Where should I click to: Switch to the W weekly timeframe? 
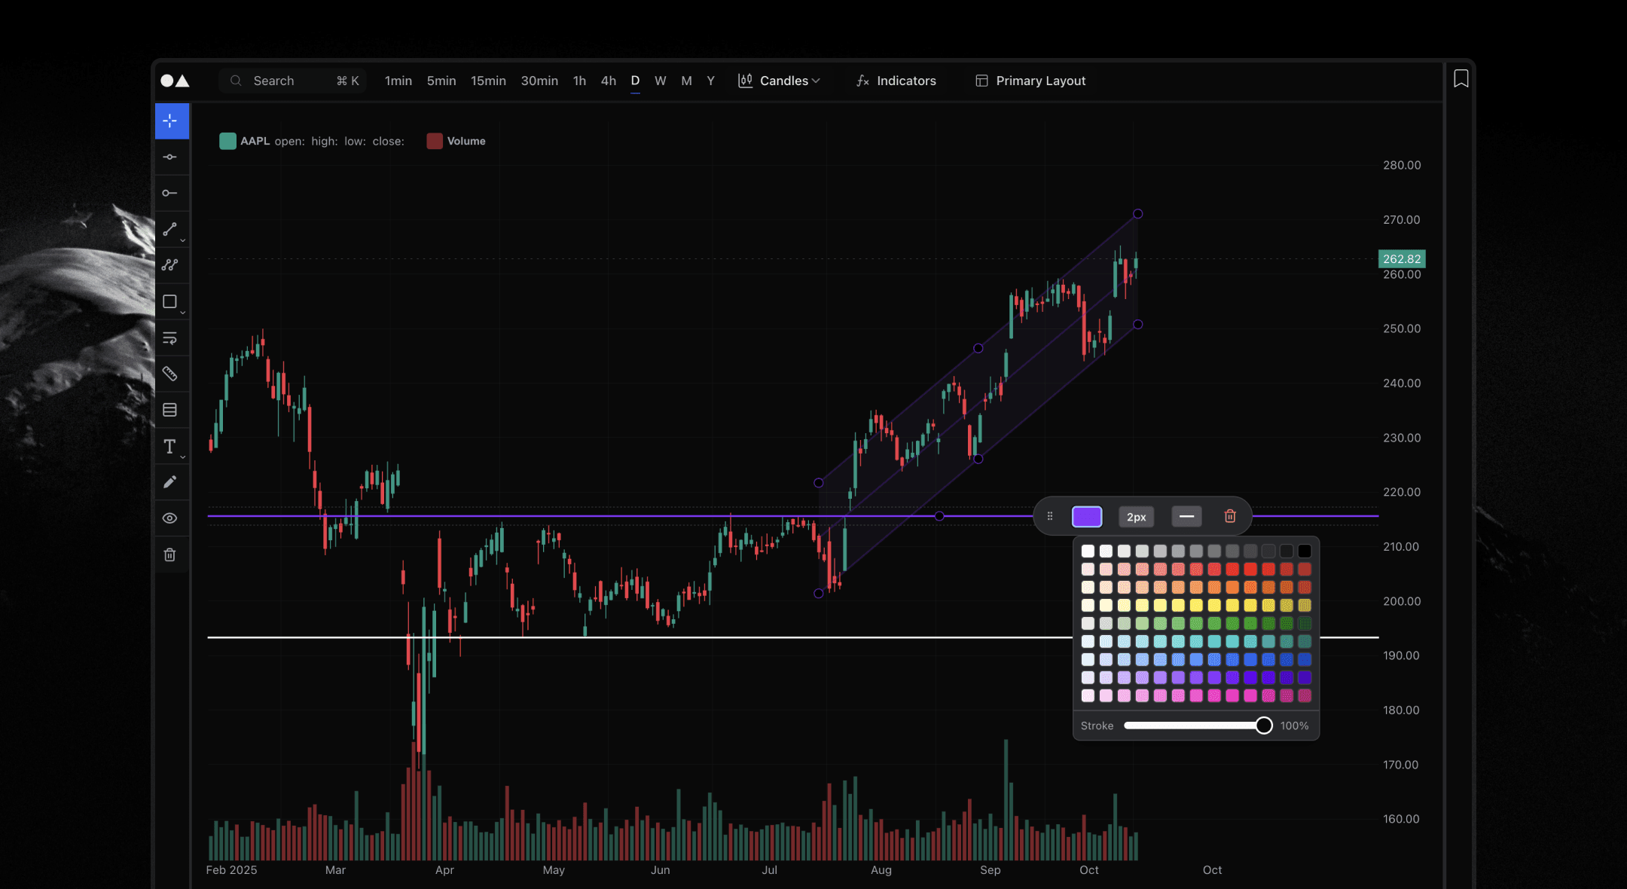tap(660, 81)
